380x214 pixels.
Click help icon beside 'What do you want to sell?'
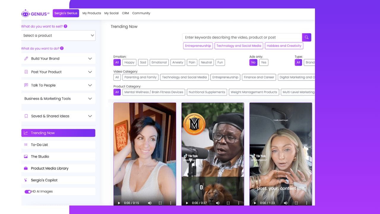[x=65, y=26]
